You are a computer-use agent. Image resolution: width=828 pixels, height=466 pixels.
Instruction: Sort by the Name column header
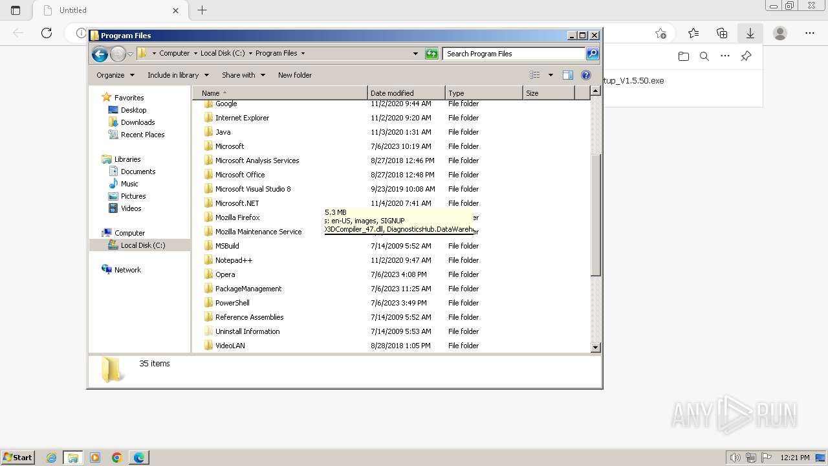pyautogui.click(x=279, y=93)
